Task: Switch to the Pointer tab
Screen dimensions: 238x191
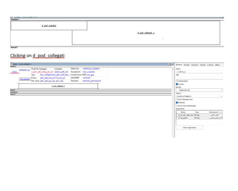Action: click(187, 65)
